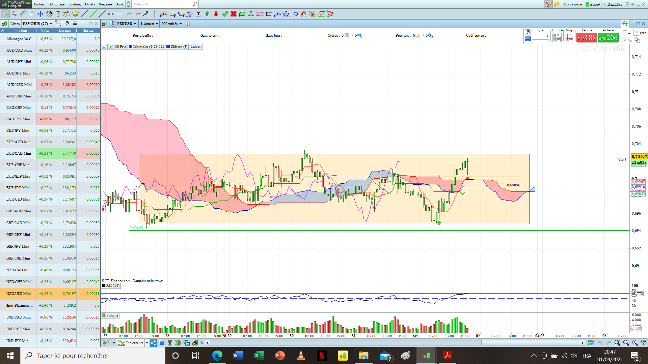Toggle the Sg checkbox
648x364 pixels.
(x=625, y=40)
